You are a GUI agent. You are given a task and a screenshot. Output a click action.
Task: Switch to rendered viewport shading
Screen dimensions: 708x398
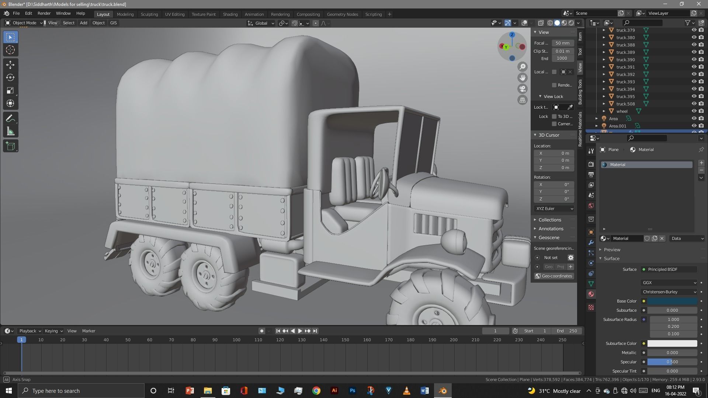(x=571, y=23)
